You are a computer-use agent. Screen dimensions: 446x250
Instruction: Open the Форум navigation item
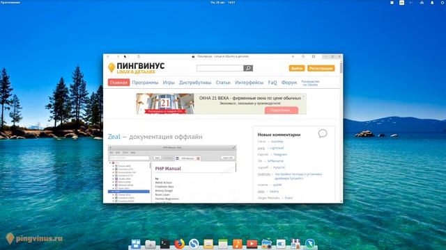coord(289,83)
